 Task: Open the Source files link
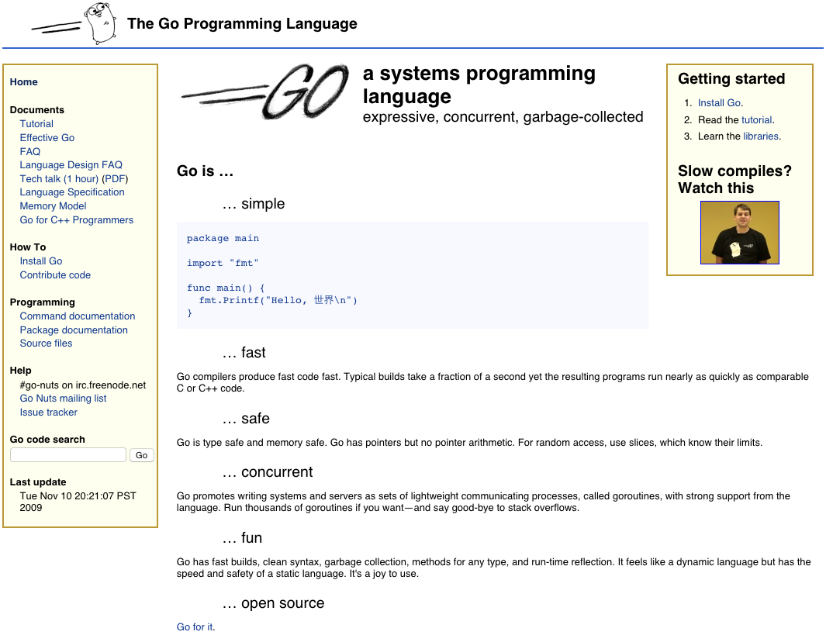[46, 343]
